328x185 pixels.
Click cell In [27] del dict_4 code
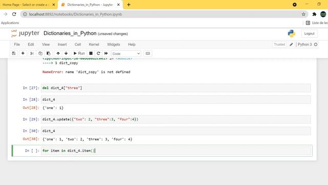176,88
